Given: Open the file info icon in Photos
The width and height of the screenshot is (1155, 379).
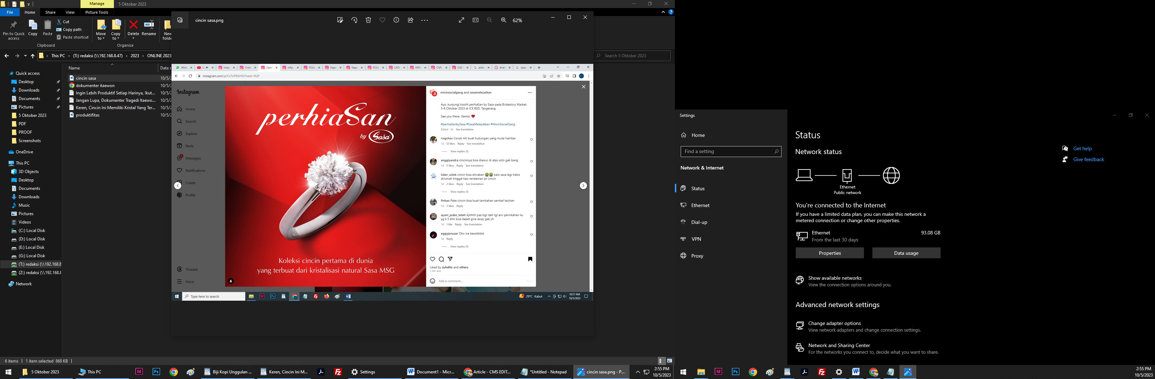Looking at the screenshot, I should [x=396, y=20].
